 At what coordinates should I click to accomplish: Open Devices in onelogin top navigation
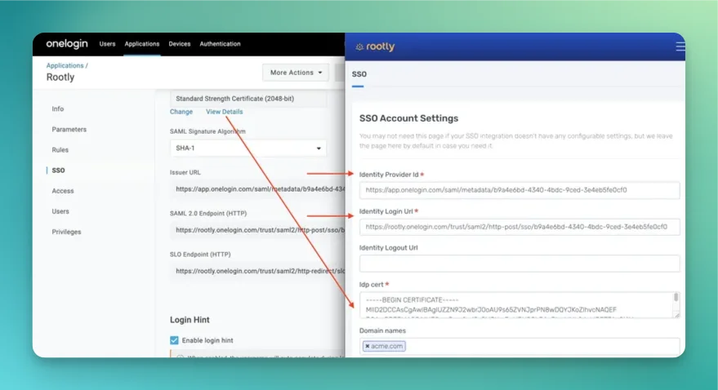coord(180,44)
